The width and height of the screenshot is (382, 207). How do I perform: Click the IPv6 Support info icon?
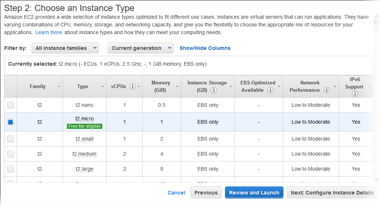tap(355, 94)
